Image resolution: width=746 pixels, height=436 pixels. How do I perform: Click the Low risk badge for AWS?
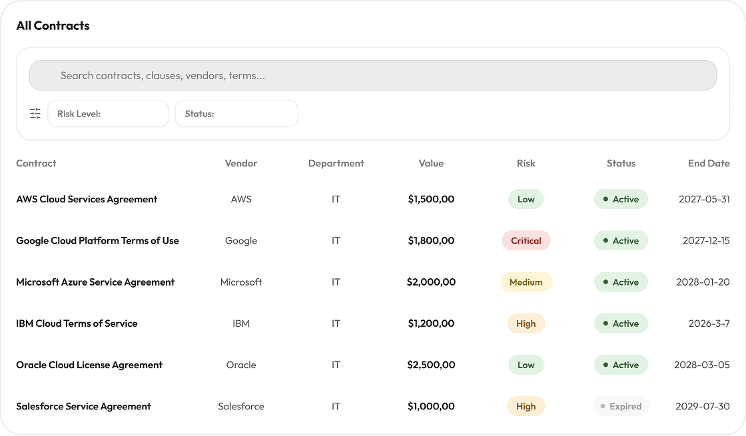[x=526, y=199]
